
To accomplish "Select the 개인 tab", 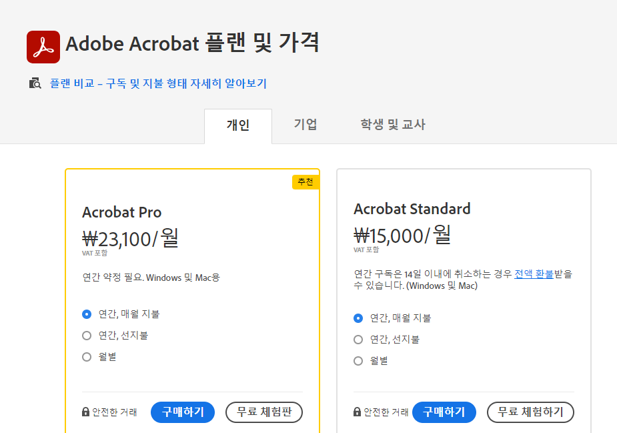I will tap(238, 125).
